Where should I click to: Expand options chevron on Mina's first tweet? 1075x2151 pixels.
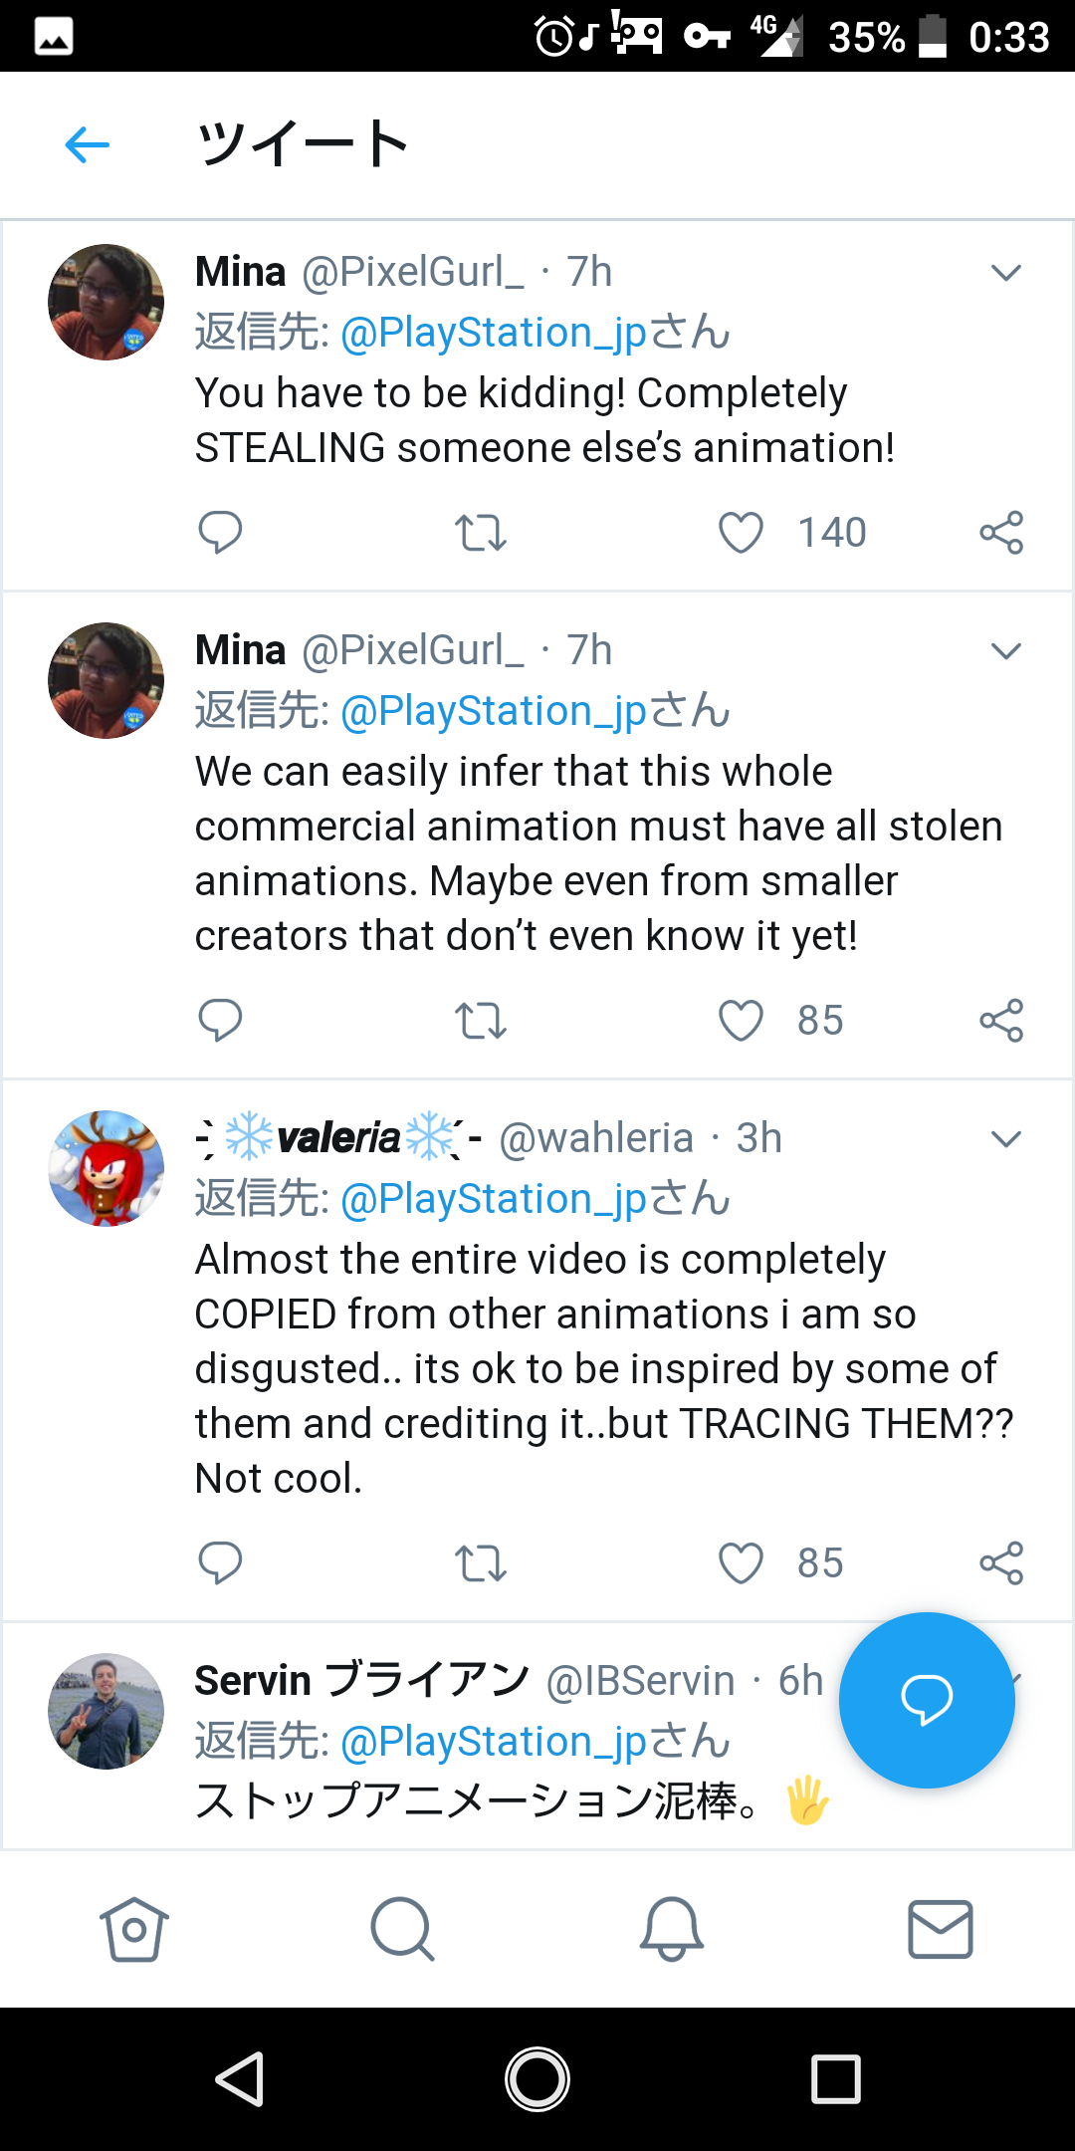[1006, 273]
